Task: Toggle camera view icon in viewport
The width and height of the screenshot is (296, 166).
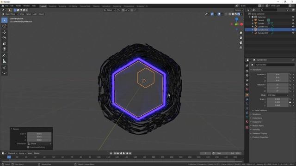Action: point(240,43)
